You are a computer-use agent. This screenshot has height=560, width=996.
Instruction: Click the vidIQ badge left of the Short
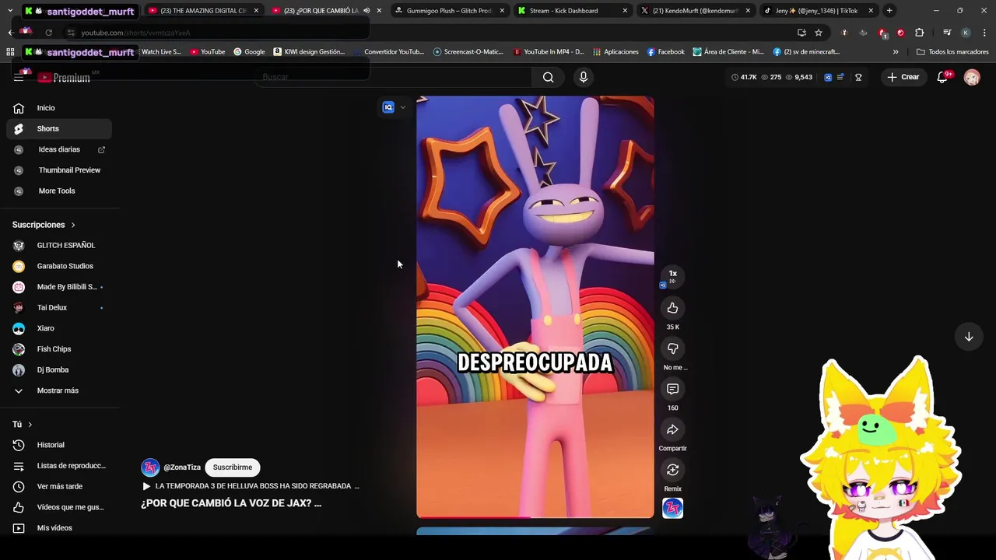(388, 107)
